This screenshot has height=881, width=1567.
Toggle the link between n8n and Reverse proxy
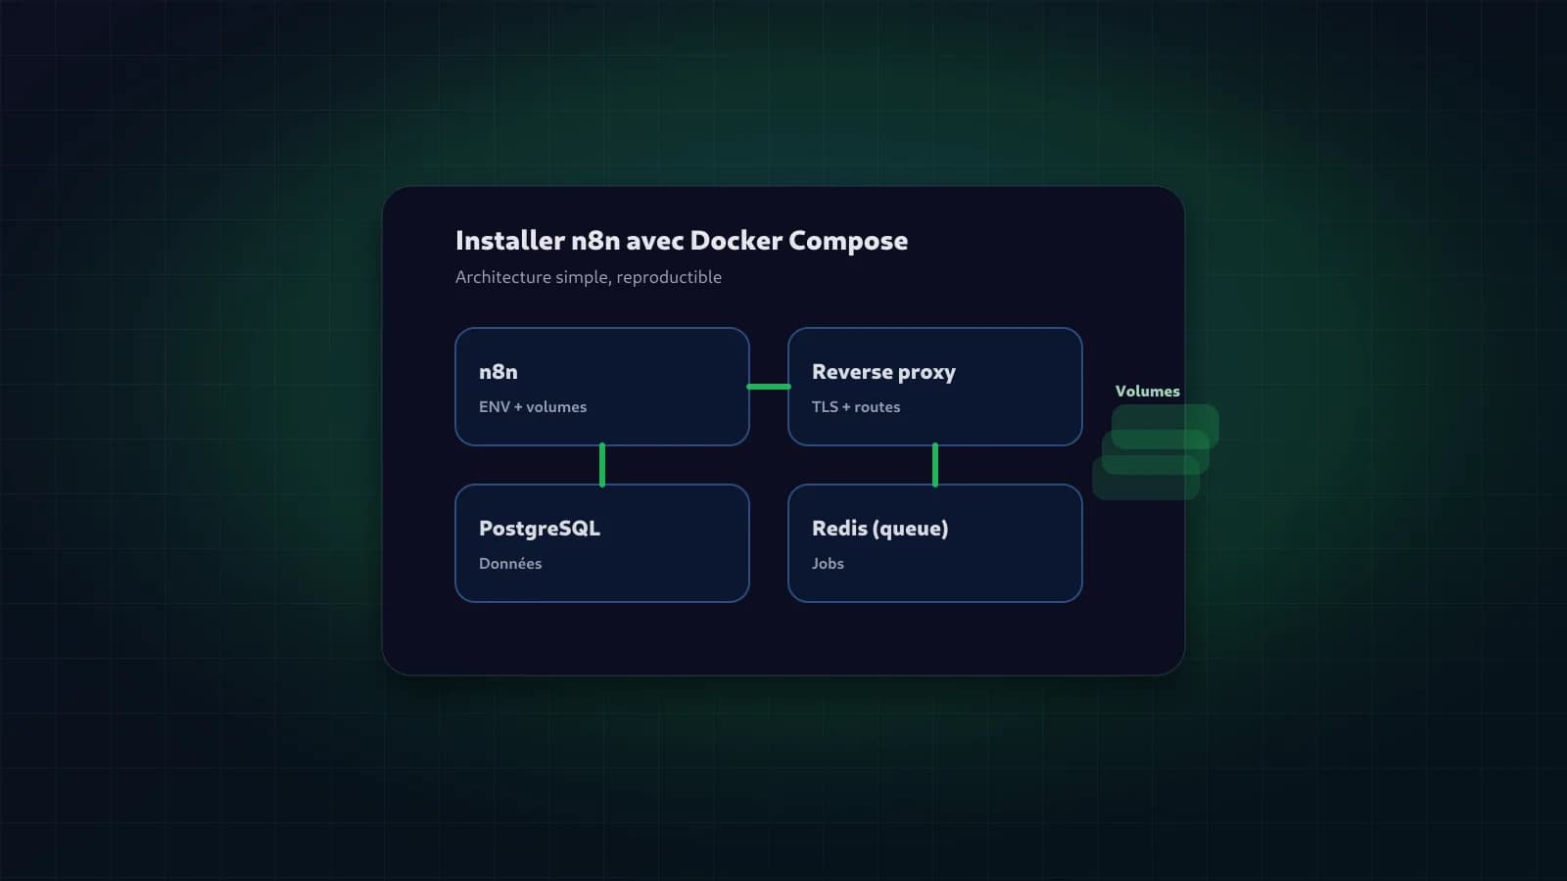pyautogui.click(x=769, y=387)
